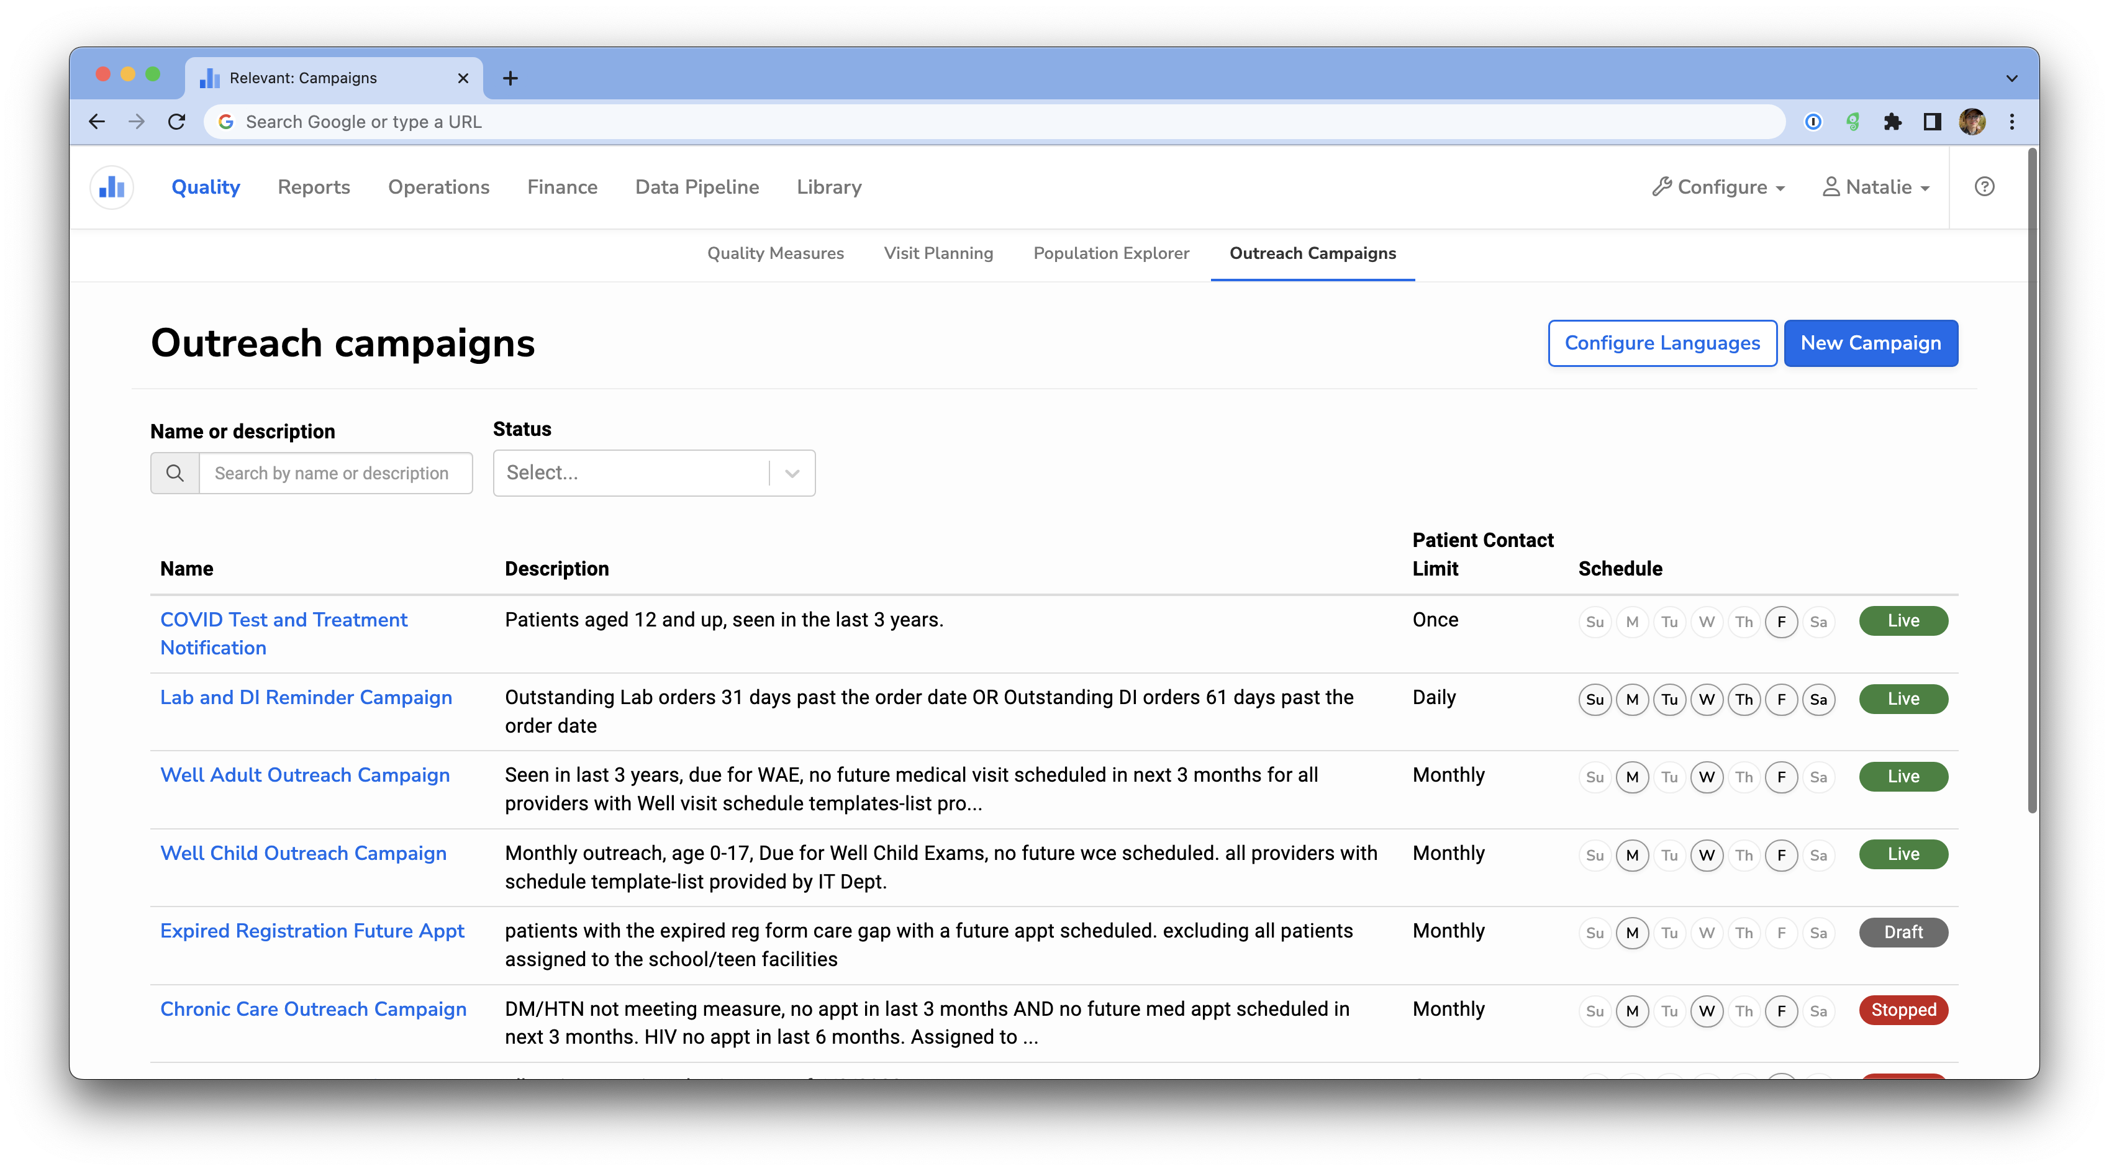Screen dimensions: 2109x1171
Task: Open the help question mark icon
Action: (1984, 186)
